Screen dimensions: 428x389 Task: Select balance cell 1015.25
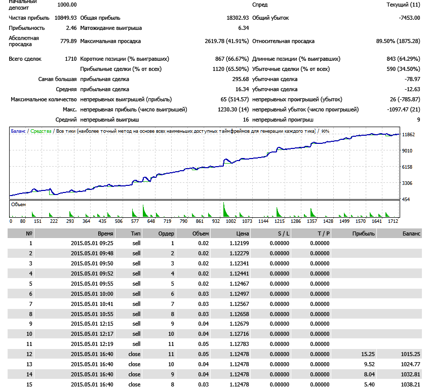[410, 354]
